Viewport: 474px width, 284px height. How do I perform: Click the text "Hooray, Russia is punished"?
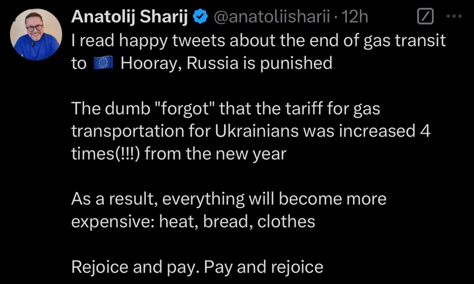226,64
